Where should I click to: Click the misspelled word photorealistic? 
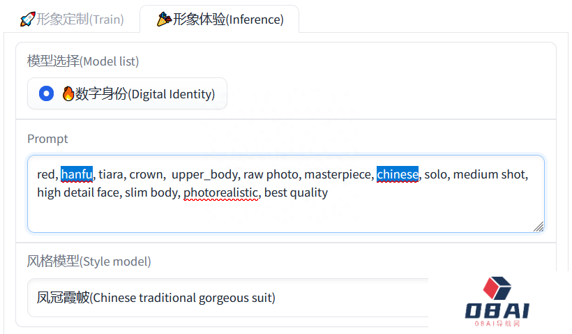click(x=221, y=192)
